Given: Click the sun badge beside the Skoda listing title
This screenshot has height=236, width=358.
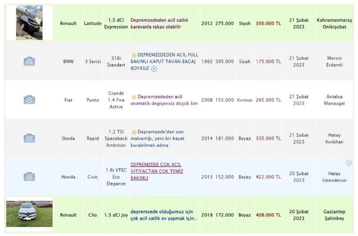Looking at the screenshot, I should tap(134, 132).
